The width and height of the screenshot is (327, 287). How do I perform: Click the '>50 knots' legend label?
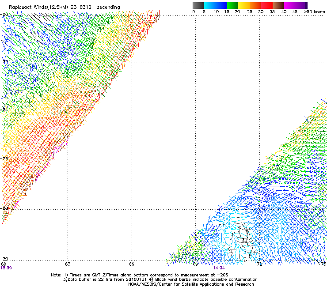point(314,12)
